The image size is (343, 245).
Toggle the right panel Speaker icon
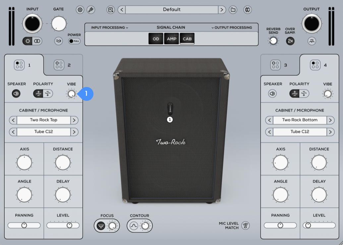[272, 93]
